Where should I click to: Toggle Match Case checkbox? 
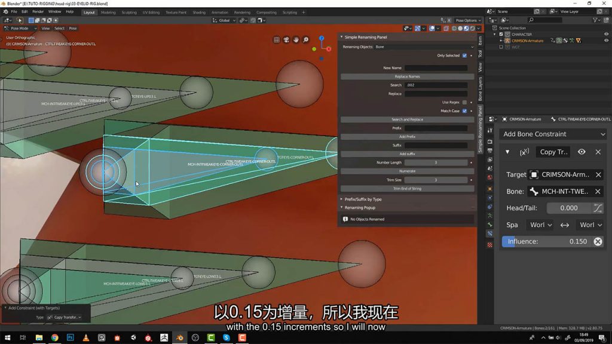click(x=464, y=110)
